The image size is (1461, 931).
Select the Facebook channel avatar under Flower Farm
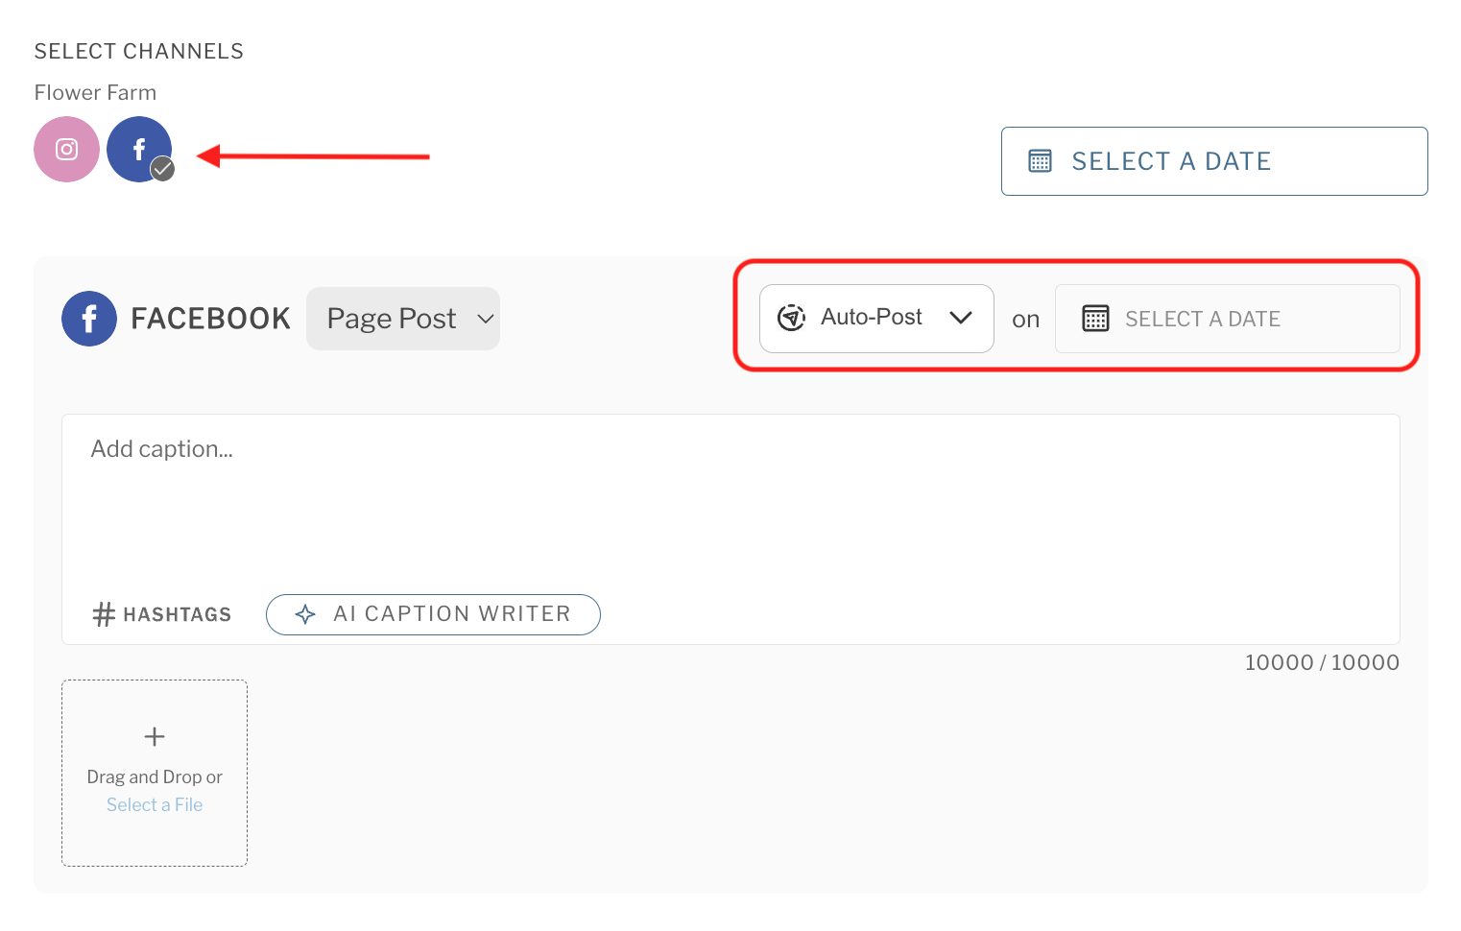[139, 149]
